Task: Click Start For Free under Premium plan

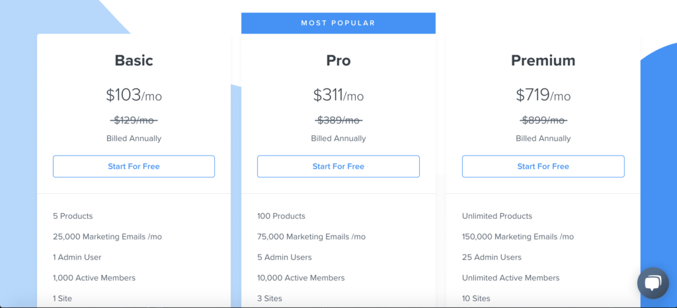Action: 543,166
